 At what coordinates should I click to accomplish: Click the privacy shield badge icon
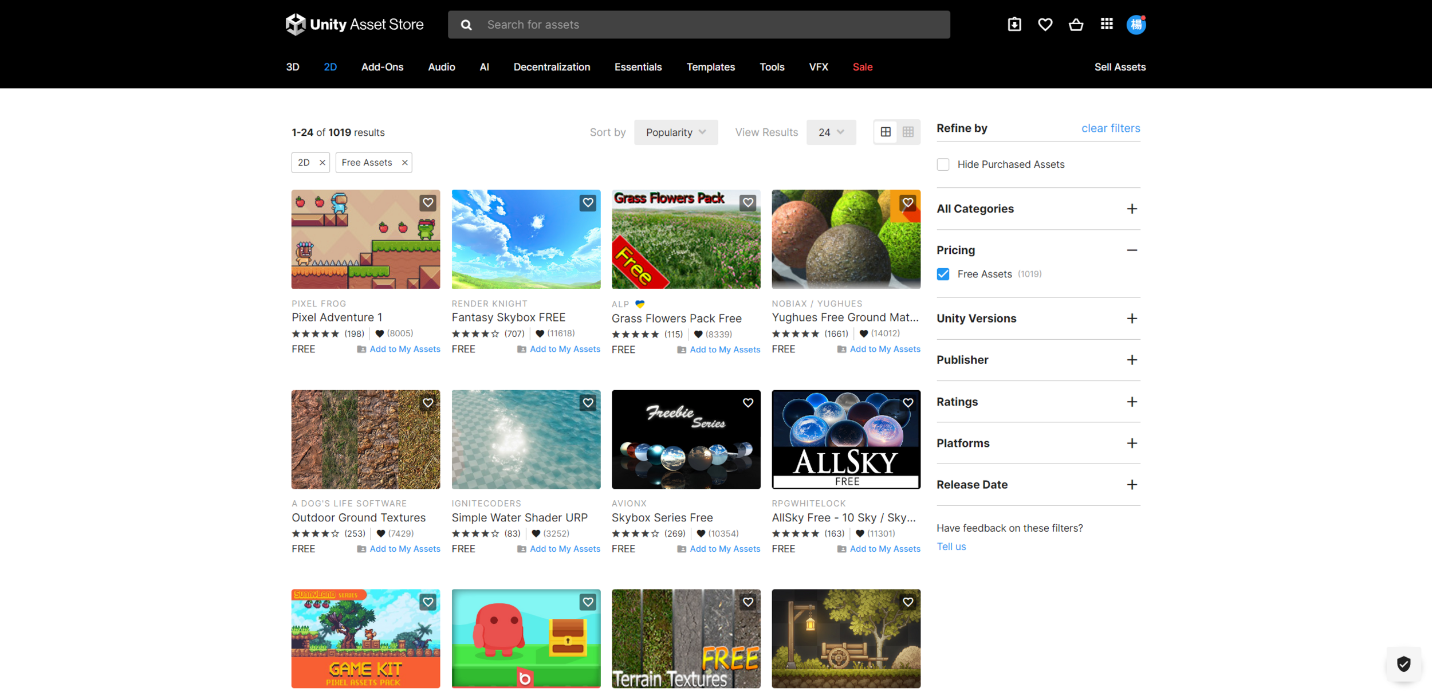tap(1403, 664)
